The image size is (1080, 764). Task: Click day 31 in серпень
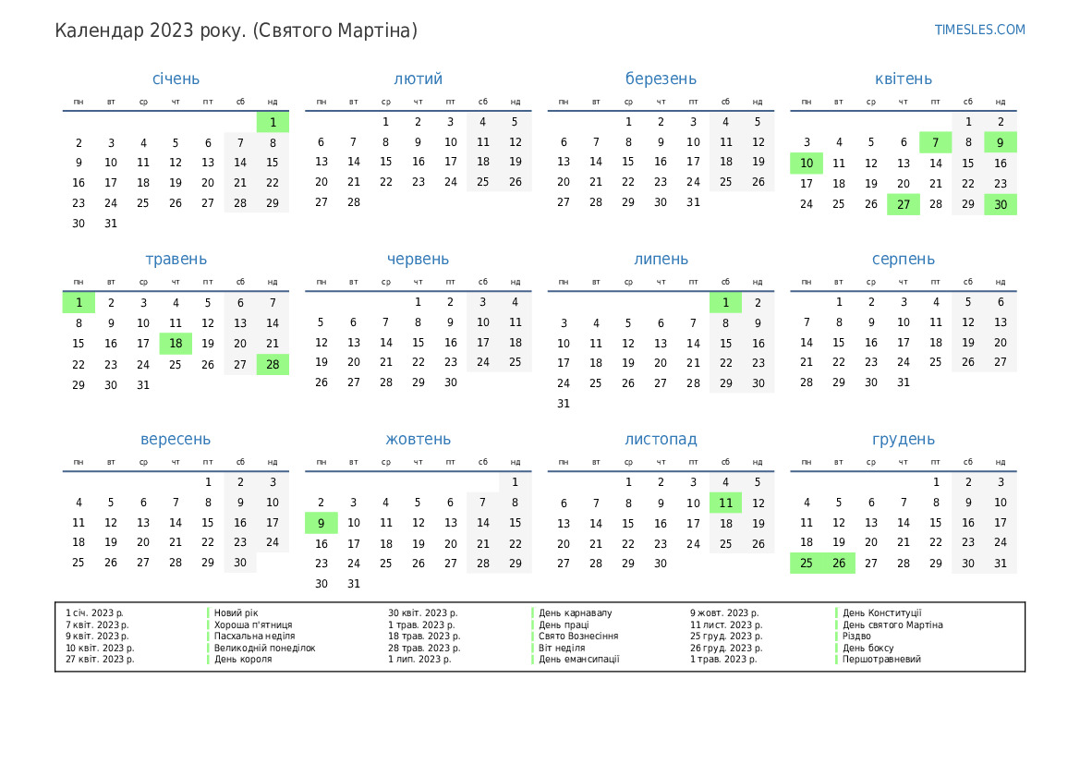pos(903,382)
